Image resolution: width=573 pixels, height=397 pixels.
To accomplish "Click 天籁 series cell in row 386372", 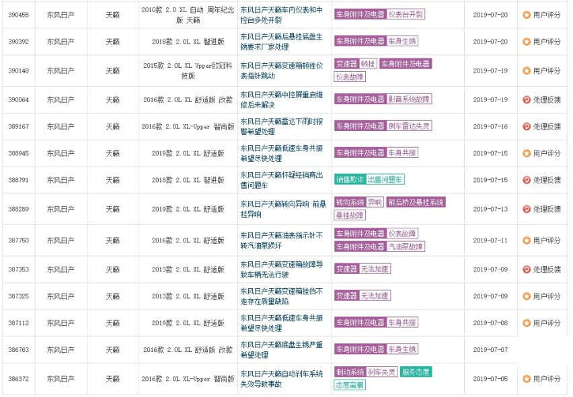I will [x=112, y=379].
